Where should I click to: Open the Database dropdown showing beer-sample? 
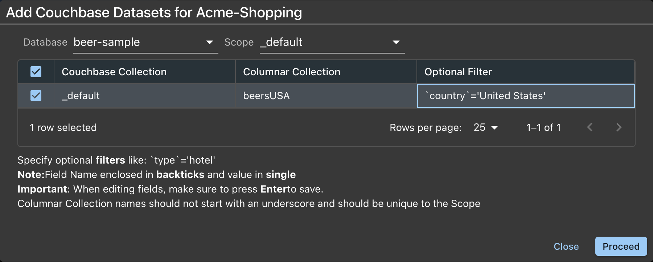pos(145,42)
